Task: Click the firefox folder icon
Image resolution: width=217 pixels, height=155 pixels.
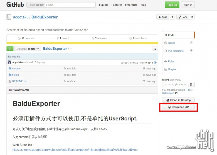Action: [x=10, y=75]
